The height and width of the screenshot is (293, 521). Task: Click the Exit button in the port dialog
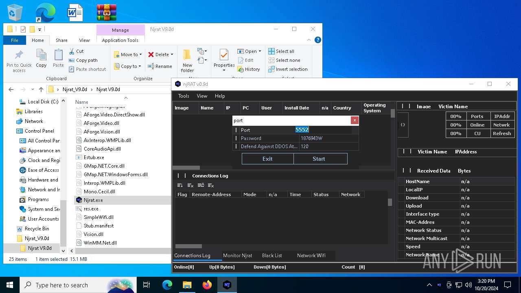pyautogui.click(x=267, y=159)
